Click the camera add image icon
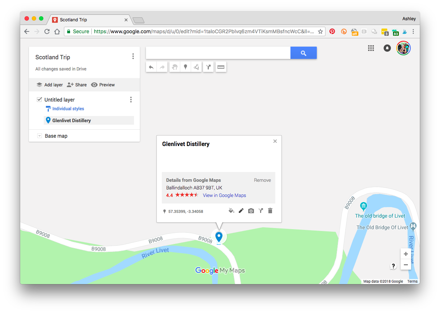Image resolution: width=440 pixels, height=313 pixels. (x=251, y=211)
